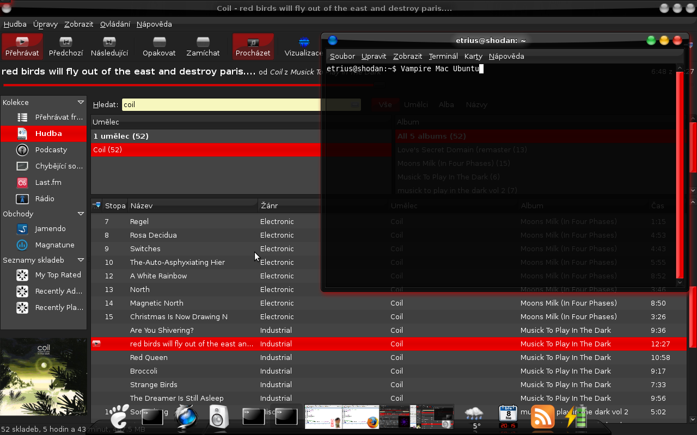This screenshot has width=697, height=435.
Task: Focus the Hledat search field containing coil
Action: pos(241,104)
